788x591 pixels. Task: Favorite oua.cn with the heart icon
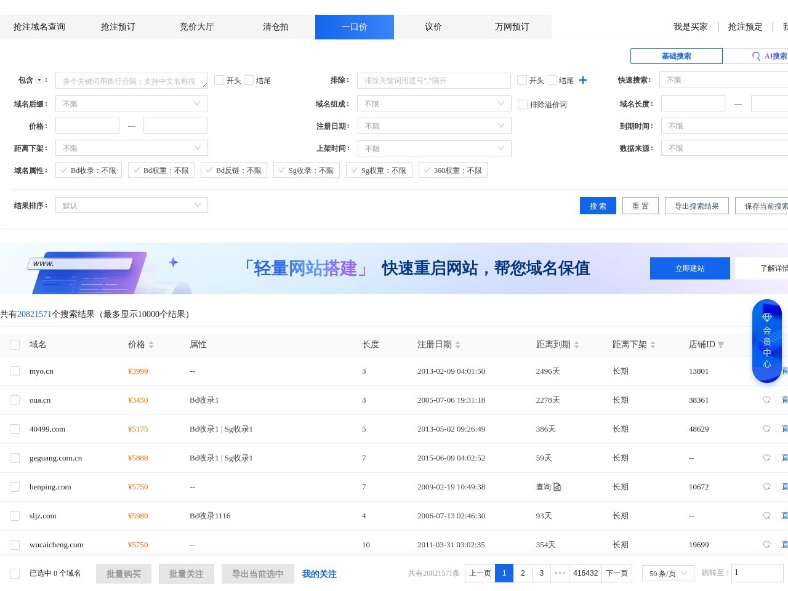coord(766,400)
